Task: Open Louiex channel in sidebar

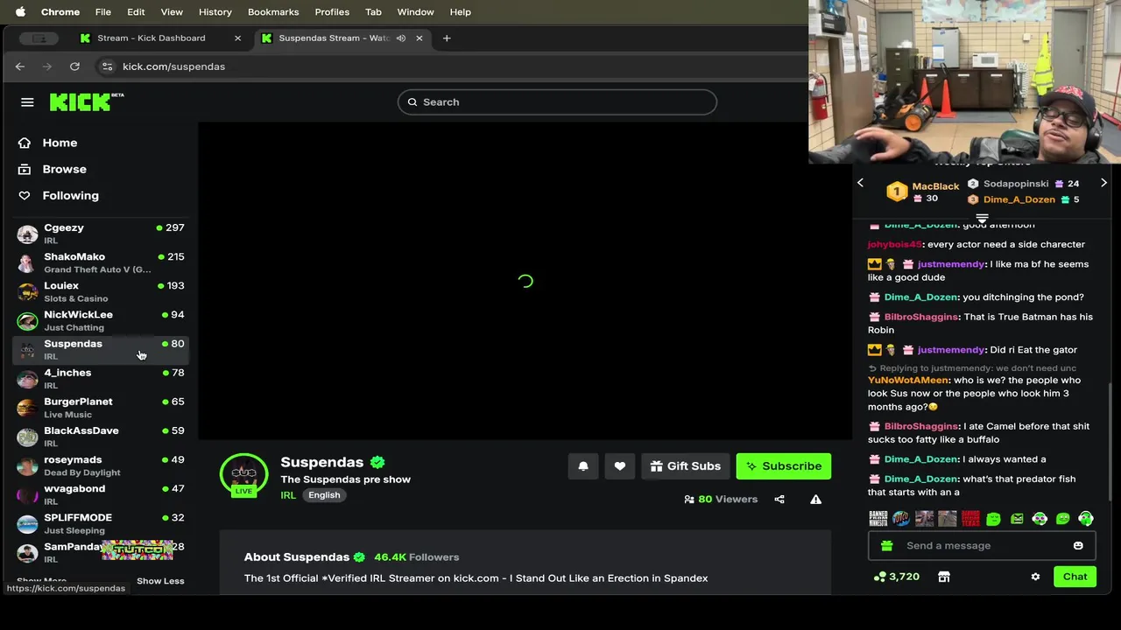Action: (x=101, y=291)
